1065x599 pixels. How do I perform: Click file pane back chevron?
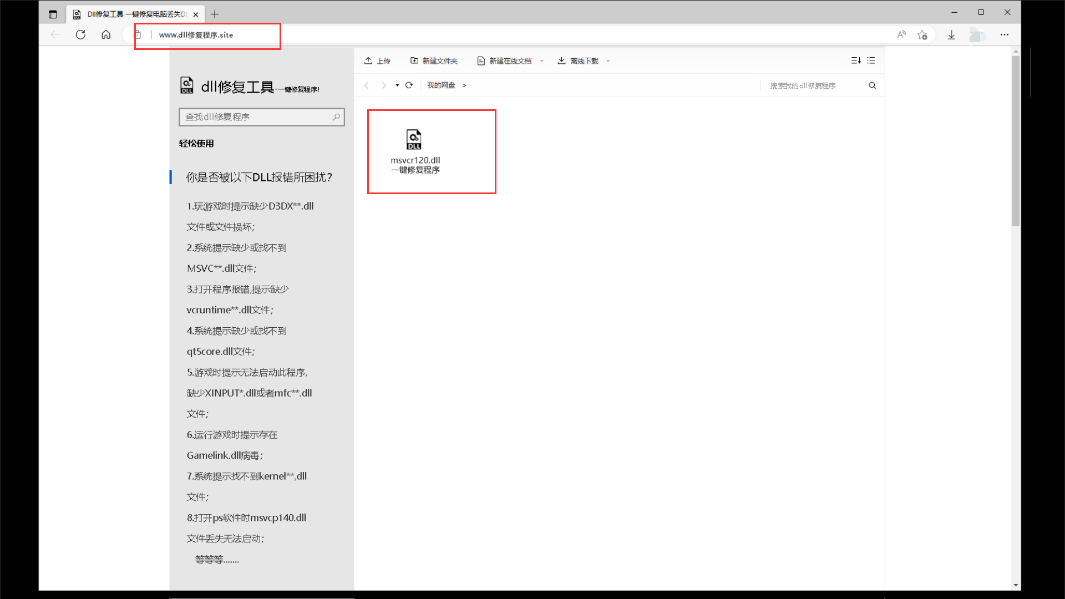tap(367, 85)
